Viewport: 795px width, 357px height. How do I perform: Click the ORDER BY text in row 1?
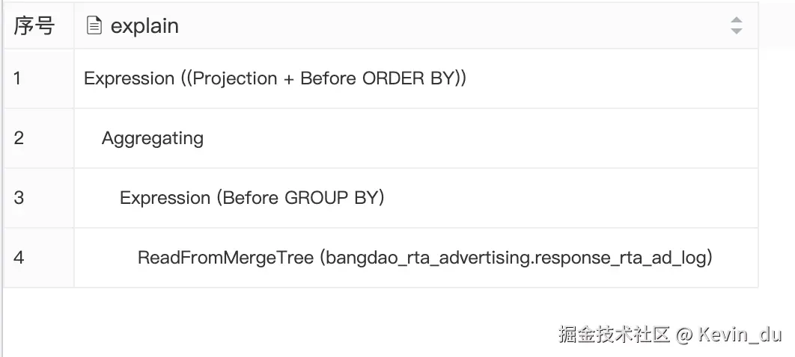(407, 78)
